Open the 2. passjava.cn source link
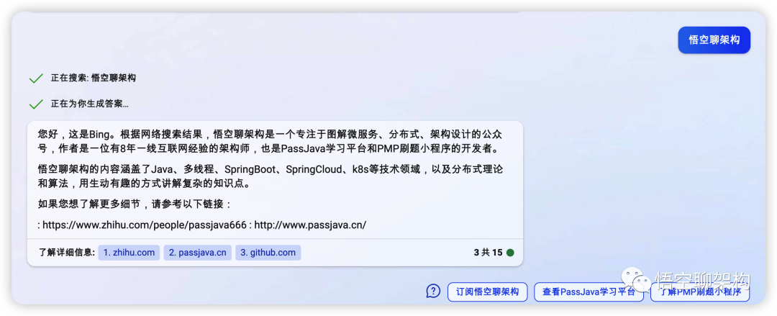This screenshot has height=316, width=777. tap(198, 253)
